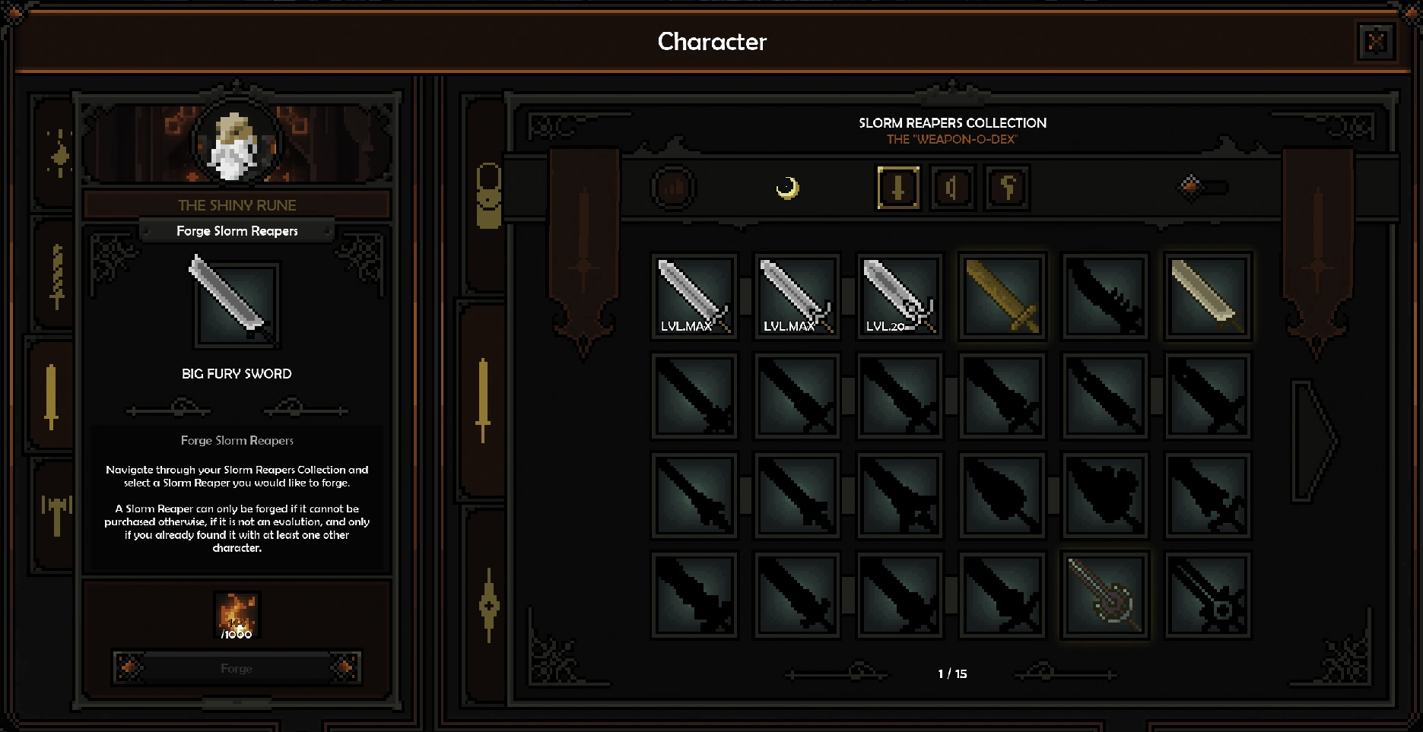Select the pale bone blade reaper
Image resolution: width=1423 pixels, height=732 pixels.
click(x=1208, y=296)
